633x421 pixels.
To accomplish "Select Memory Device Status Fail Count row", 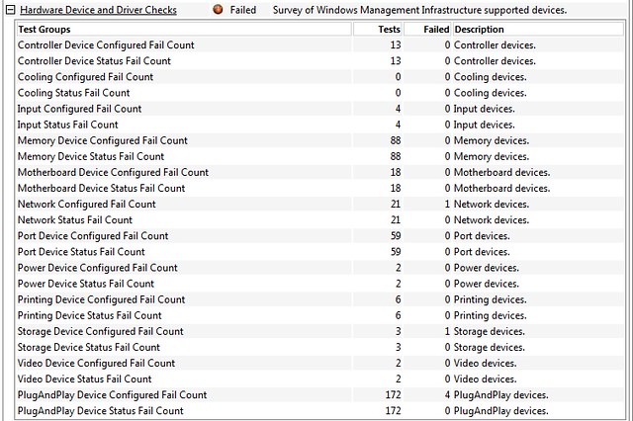I will [x=320, y=156].
